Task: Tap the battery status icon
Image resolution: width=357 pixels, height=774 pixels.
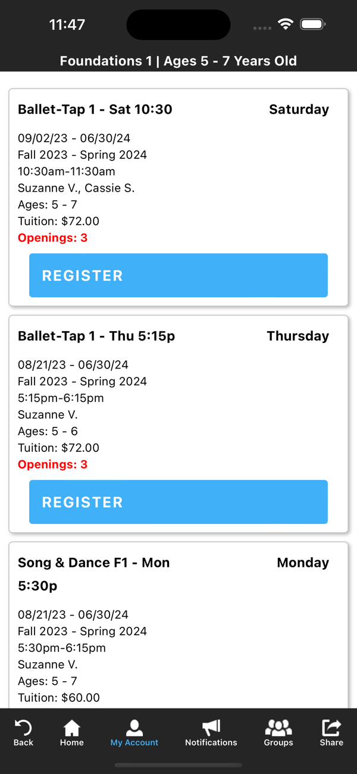Action: point(313,24)
